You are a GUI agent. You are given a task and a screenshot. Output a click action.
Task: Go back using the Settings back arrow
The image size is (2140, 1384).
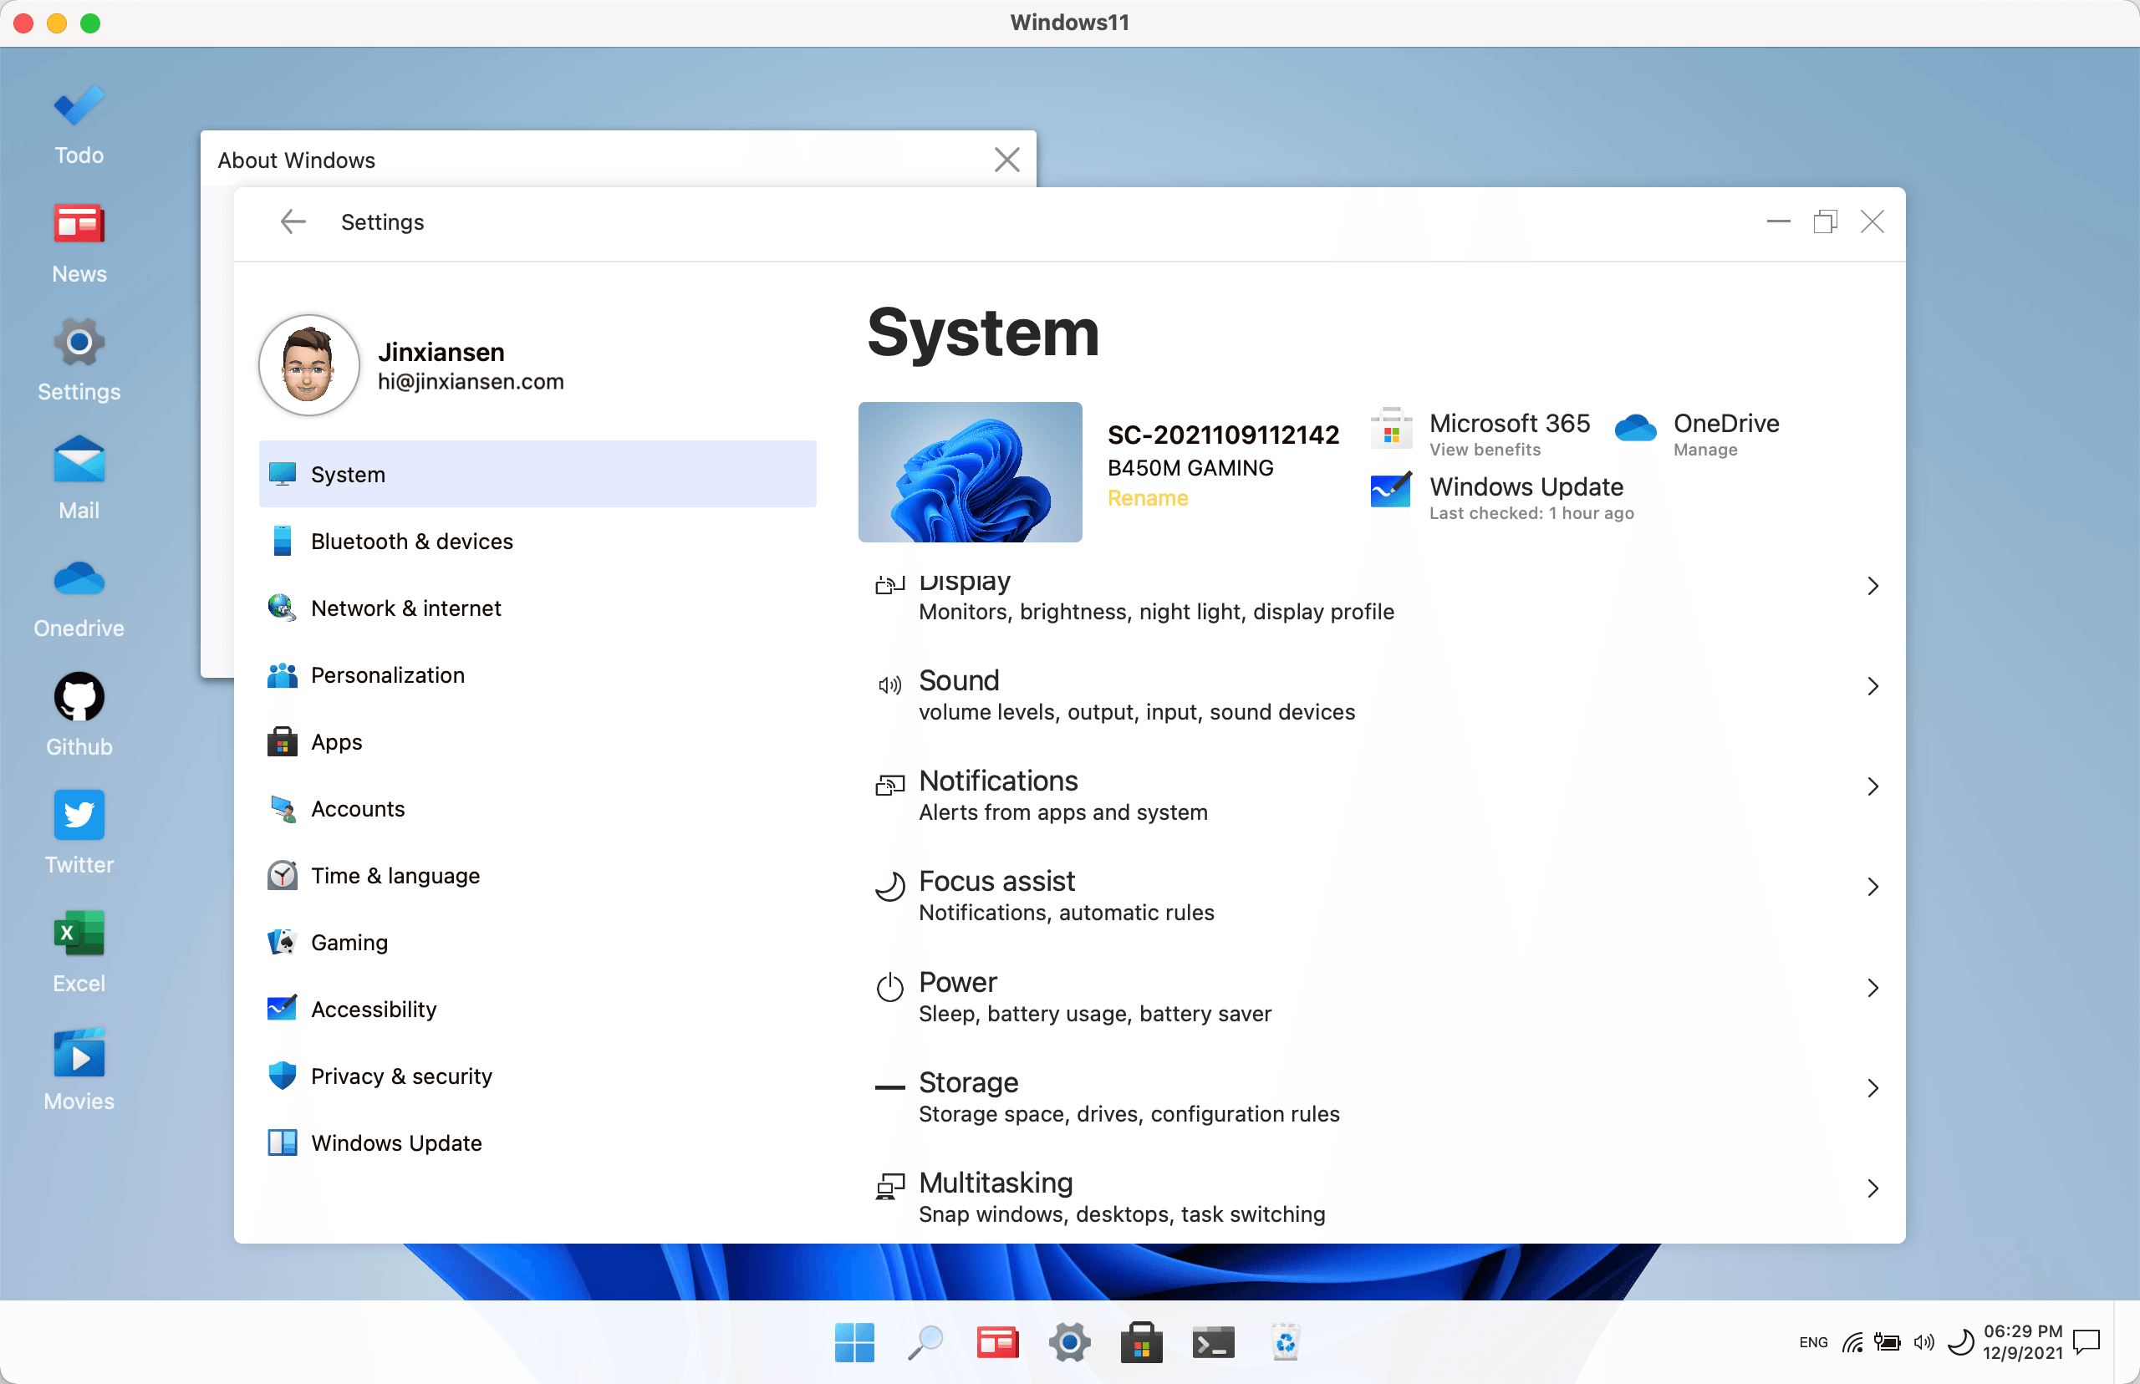tap(293, 222)
